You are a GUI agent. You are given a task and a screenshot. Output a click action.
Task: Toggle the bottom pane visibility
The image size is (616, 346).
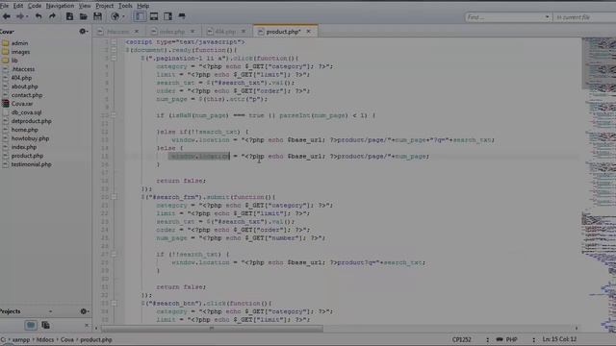pos(154,16)
